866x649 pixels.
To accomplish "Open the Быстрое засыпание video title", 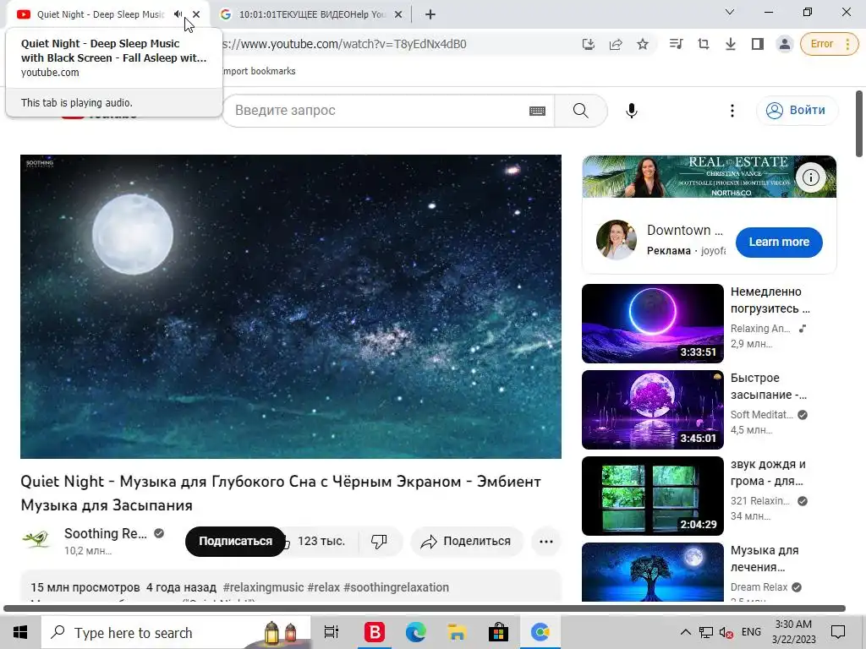I will [x=768, y=386].
